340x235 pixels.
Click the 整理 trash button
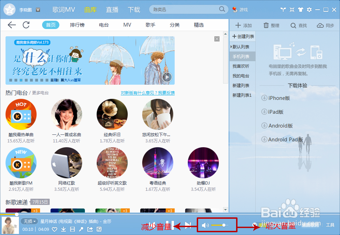pos(271,26)
